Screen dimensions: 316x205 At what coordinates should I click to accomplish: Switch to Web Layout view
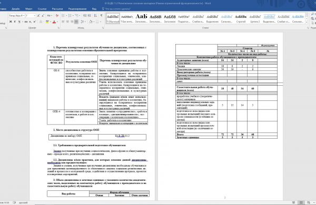coord(309,202)
